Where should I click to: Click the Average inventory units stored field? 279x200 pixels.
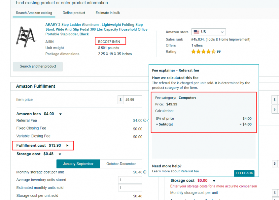[130, 180]
